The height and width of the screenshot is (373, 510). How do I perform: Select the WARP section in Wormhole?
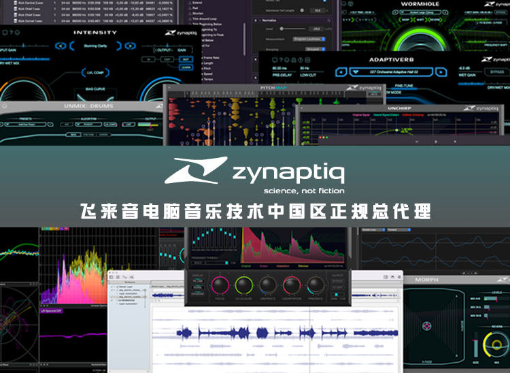point(405,20)
